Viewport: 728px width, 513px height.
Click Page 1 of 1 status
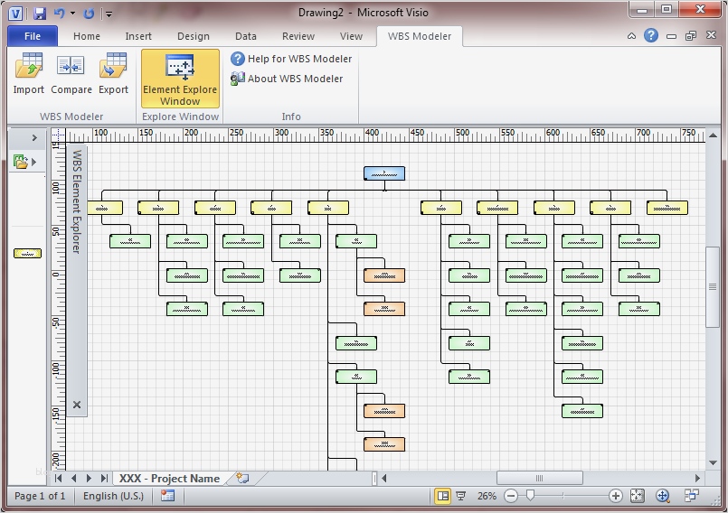point(40,496)
